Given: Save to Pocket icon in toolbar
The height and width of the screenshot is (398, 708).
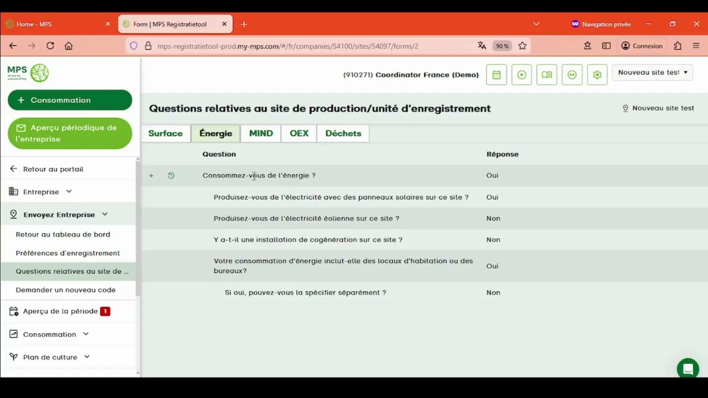Looking at the screenshot, I should pos(587,46).
